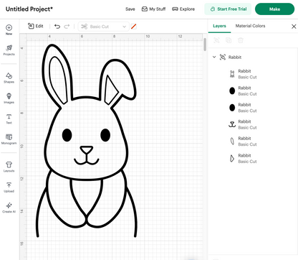The image size is (298, 260).
Task: Open the Monogram tool
Action: coord(9,137)
